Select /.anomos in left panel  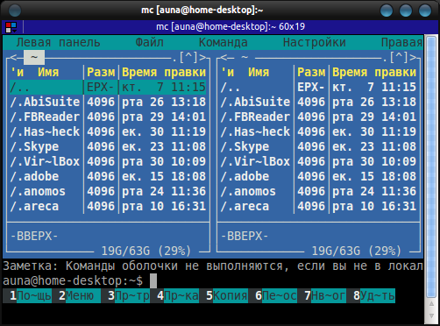pyautogui.click(x=108, y=191)
